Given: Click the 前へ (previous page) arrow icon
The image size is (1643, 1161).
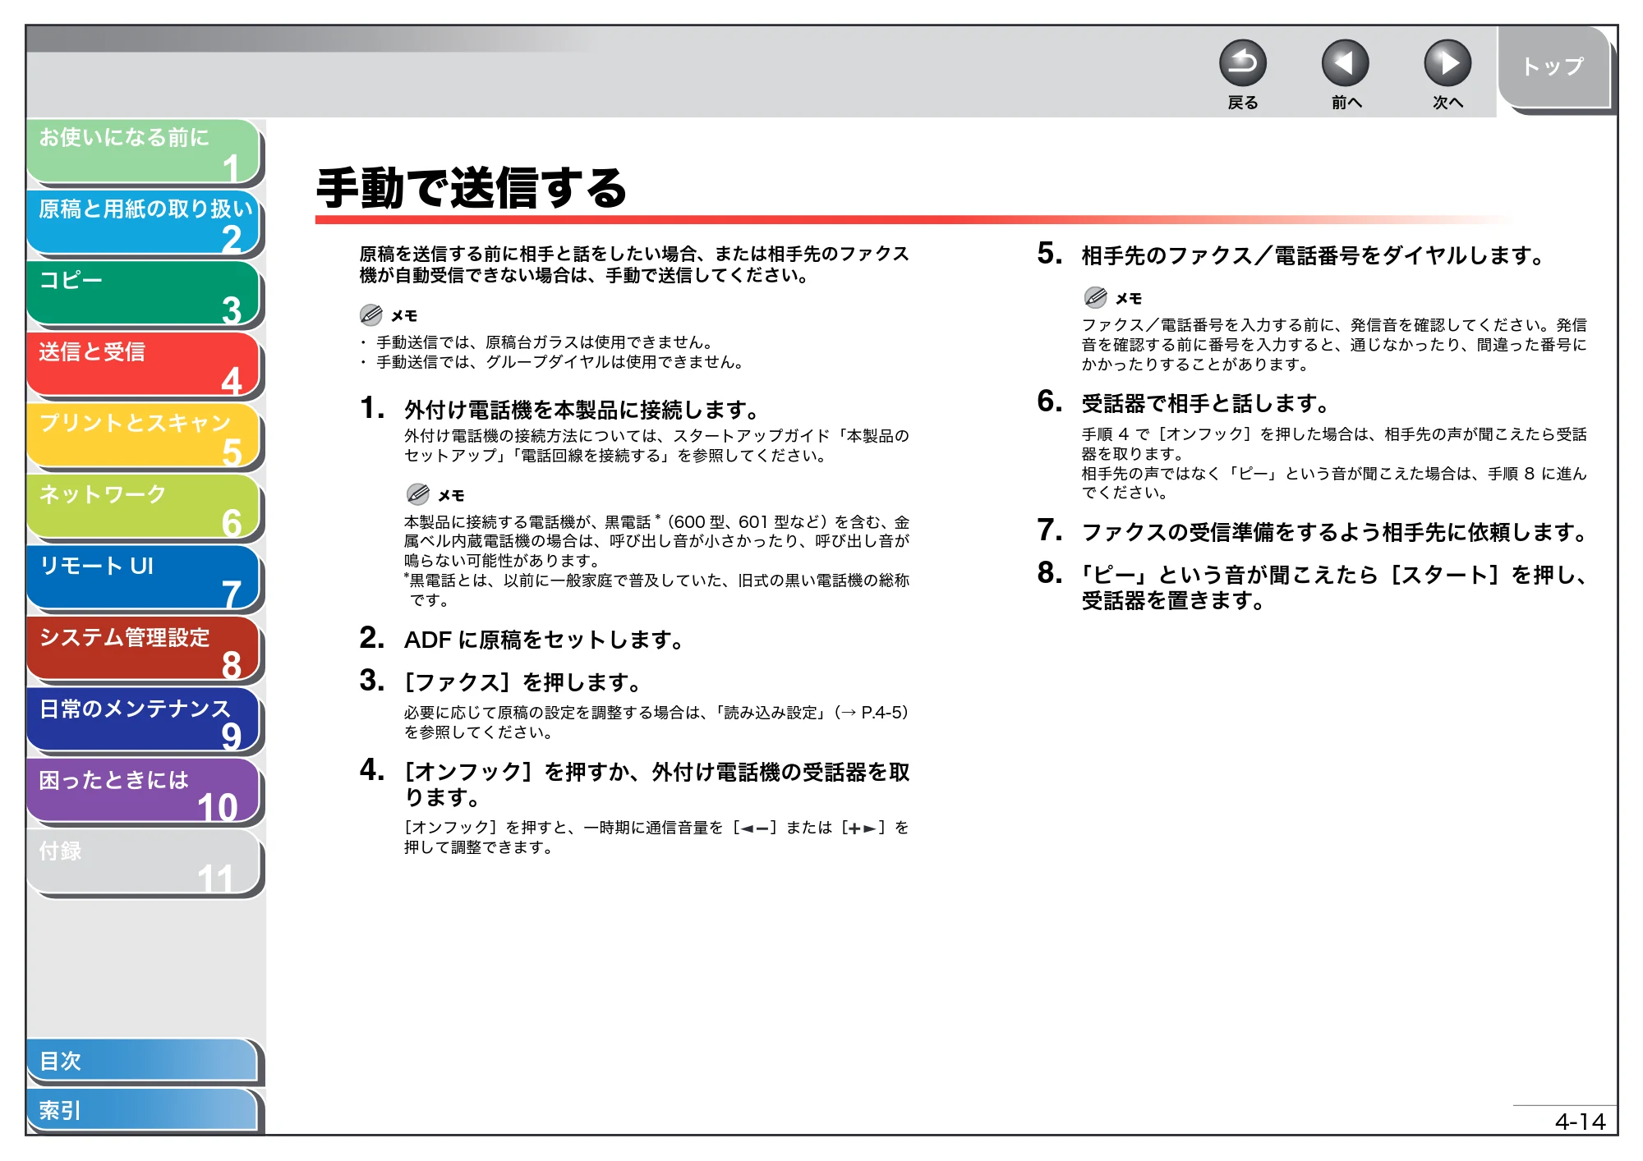Looking at the screenshot, I should [1345, 63].
